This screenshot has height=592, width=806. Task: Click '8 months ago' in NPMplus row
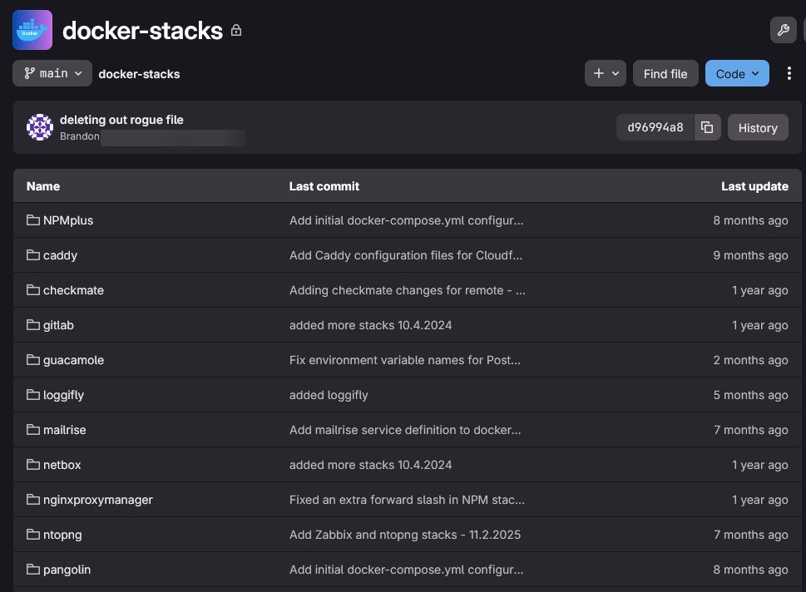750,220
